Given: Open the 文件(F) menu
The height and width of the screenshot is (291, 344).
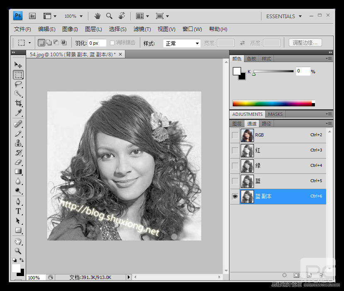Looking at the screenshot, I should click(22, 29).
